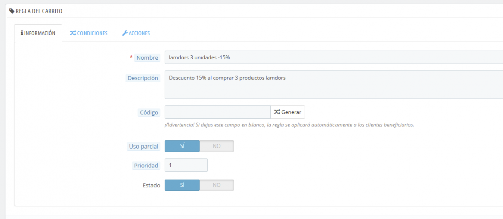Click the Descripción field label
This screenshot has height=219, width=503.
[x=143, y=78]
